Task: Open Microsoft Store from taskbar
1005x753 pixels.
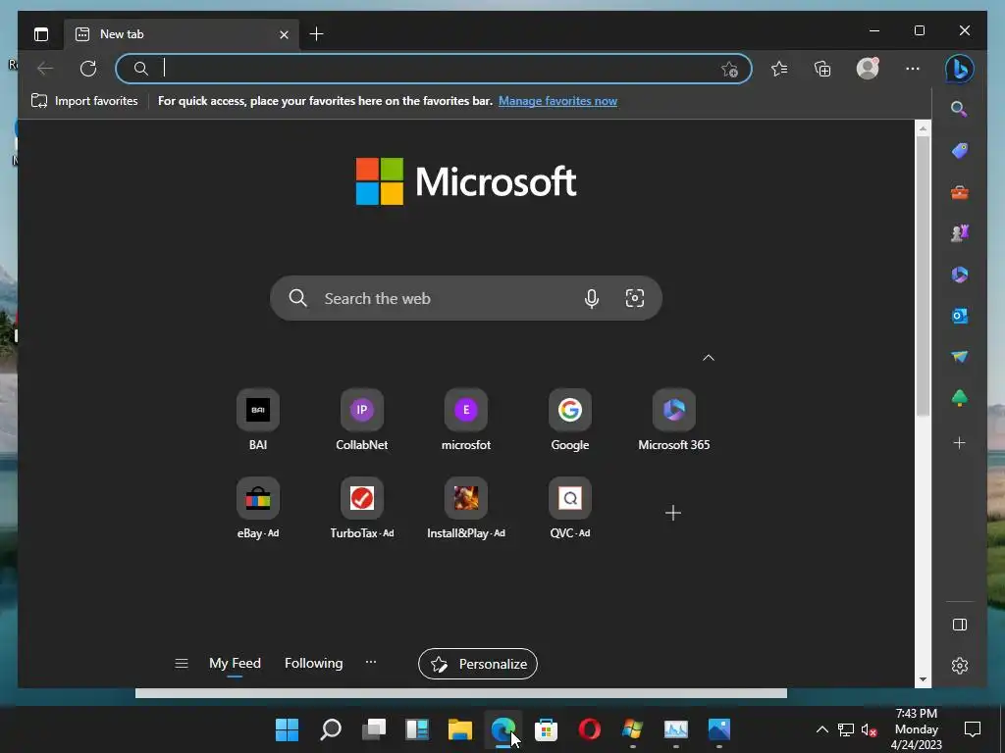Action: [546, 729]
